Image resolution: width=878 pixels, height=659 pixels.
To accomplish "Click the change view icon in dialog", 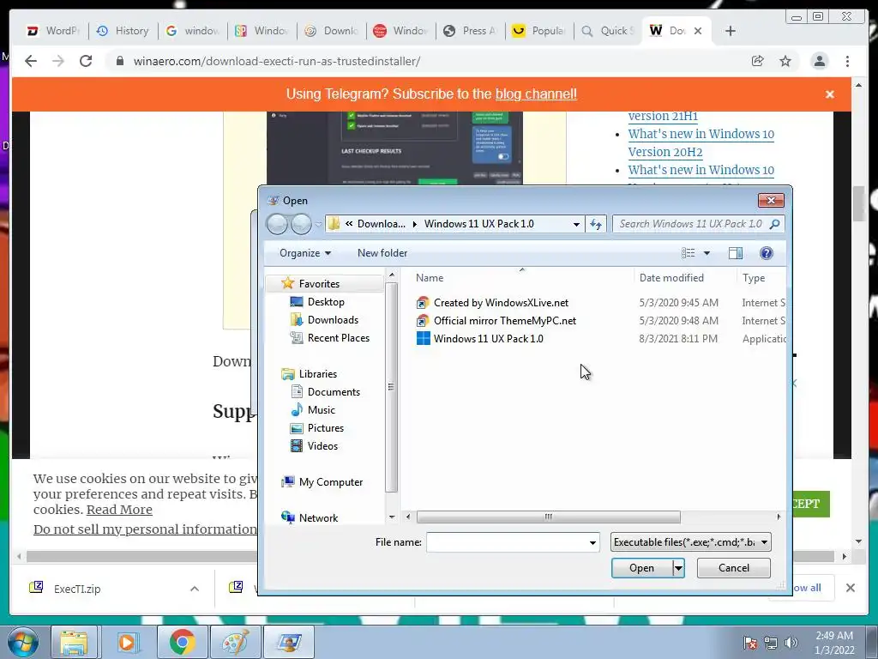I will pyautogui.click(x=689, y=253).
